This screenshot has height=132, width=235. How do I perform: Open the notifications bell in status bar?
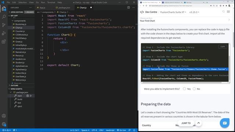[134, 130]
